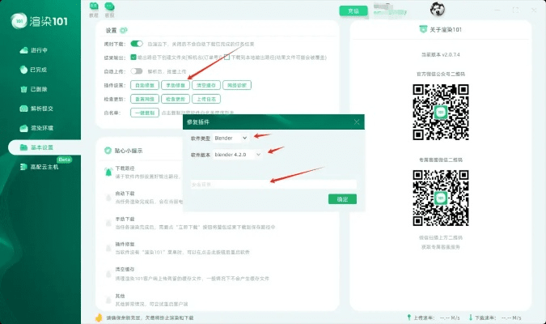Click the icon beside 清空缓存 tip
This screenshot has height=324, width=546.
tap(108, 274)
